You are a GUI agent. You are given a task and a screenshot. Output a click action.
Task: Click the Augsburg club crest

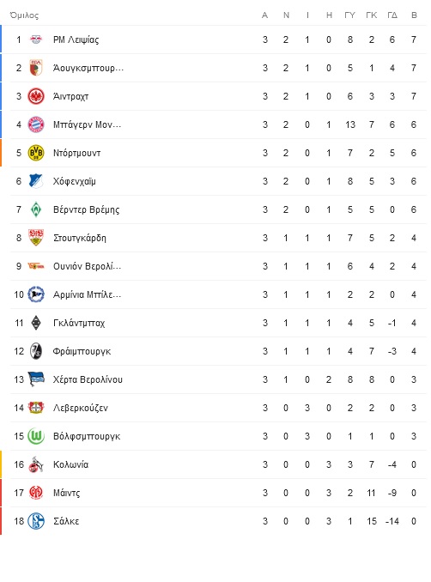pyautogui.click(x=36, y=68)
